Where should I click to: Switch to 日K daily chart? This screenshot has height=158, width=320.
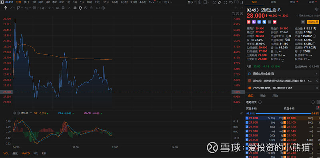pyautogui.click(x=34, y=2)
